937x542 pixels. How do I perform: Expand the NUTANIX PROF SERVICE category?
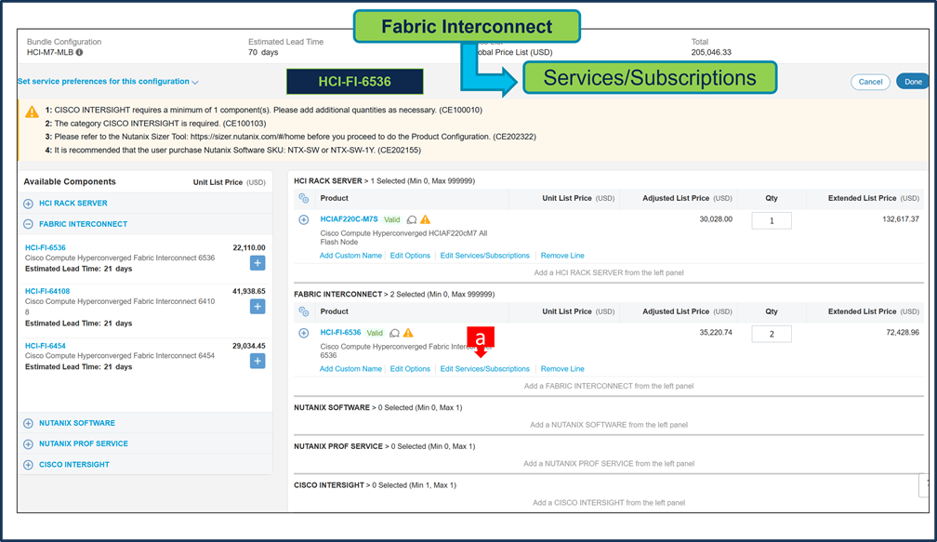[28, 444]
